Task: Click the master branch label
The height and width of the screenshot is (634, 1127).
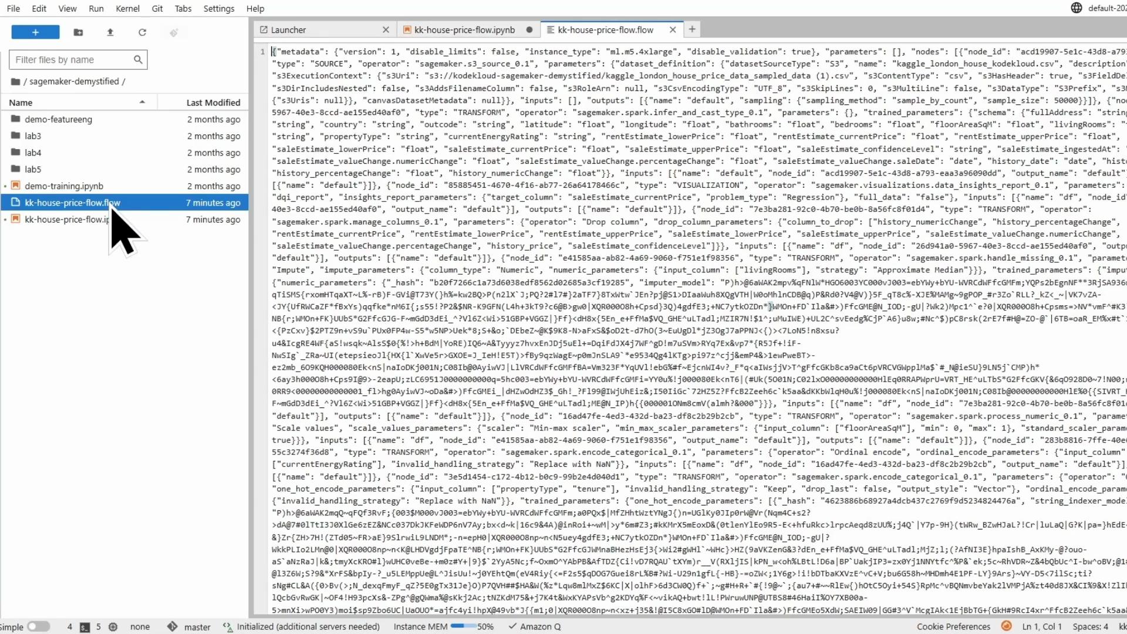Action: (197, 627)
